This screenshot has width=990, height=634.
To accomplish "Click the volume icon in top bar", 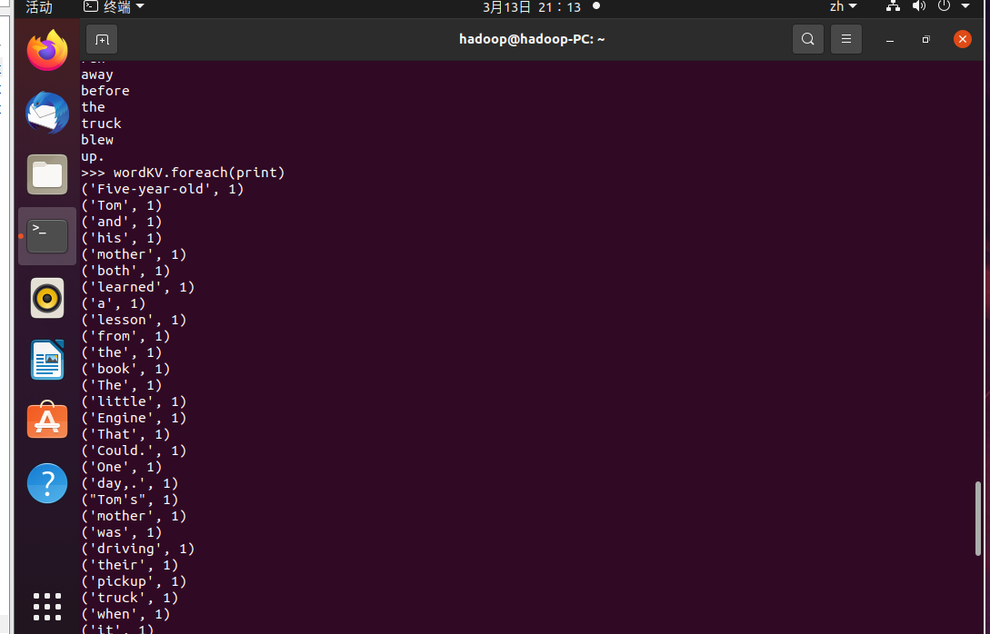I will point(919,7).
